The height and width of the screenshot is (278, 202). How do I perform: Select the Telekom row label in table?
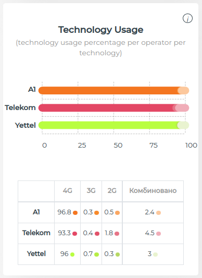click(x=36, y=233)
